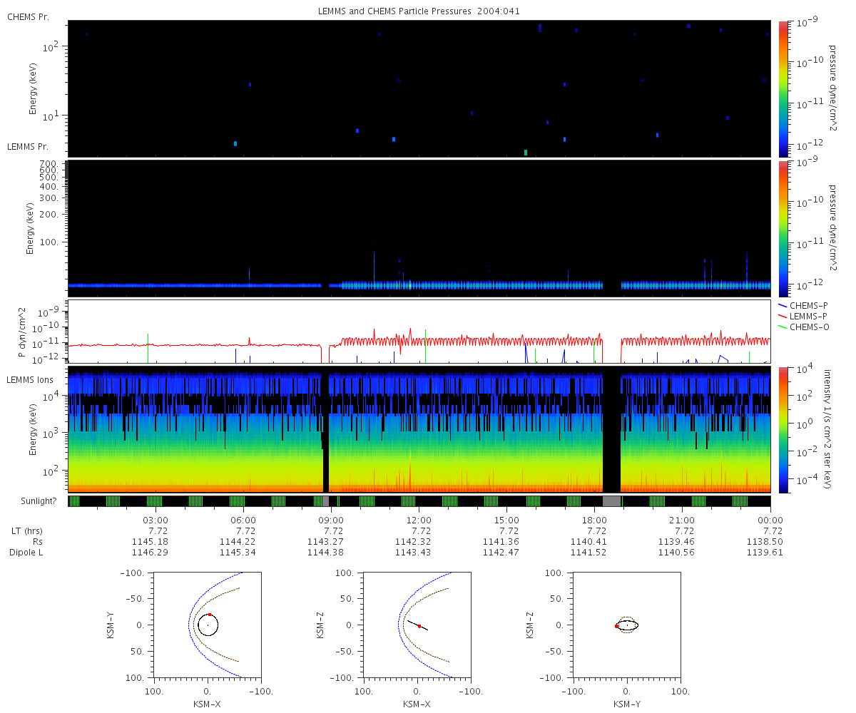
Task: Click the LEMMS pressure color bar
Action: (x=783, y=228)
